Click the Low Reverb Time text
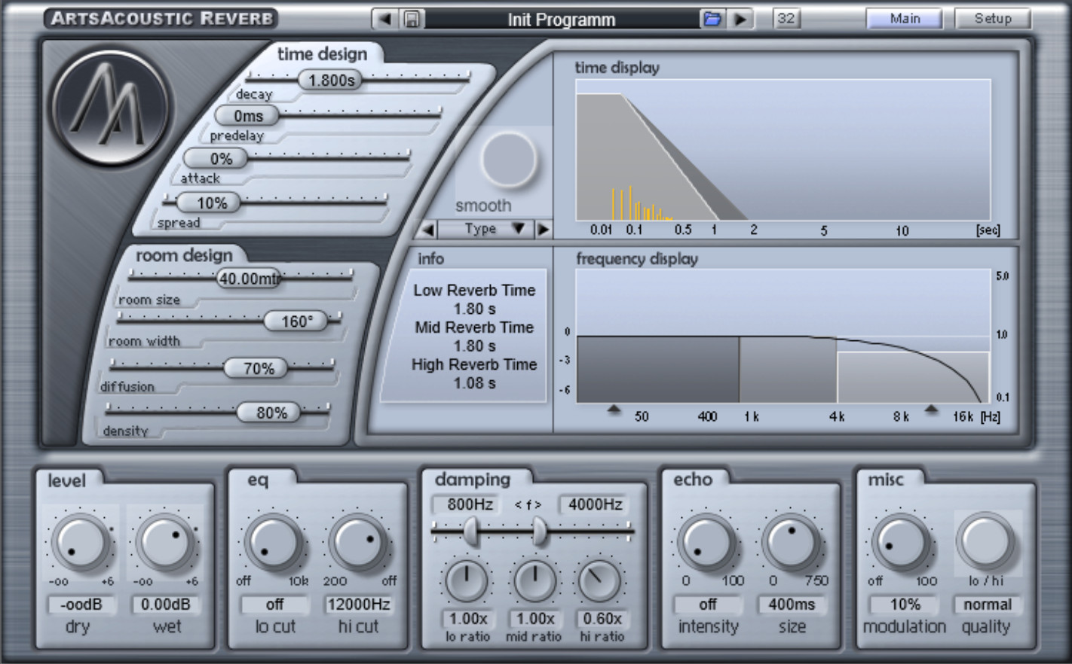This screenshot has height=664, width=1072. pyautogui.click(x=474, y=291)
